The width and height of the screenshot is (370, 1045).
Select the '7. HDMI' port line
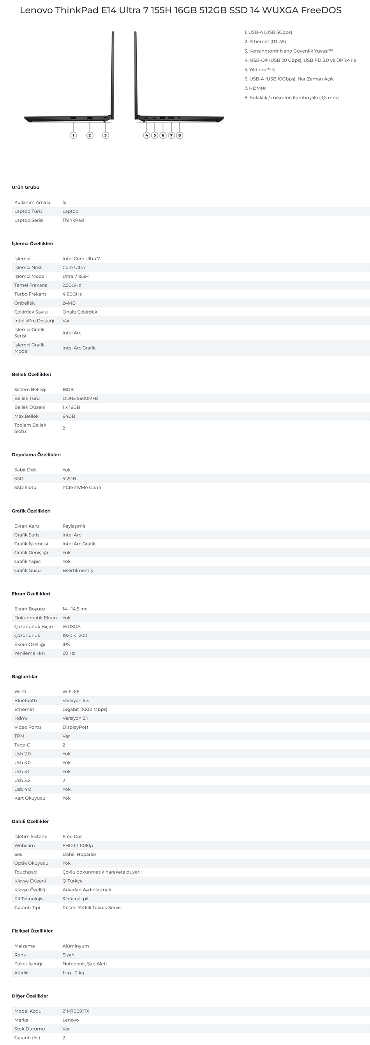[255, 89]
